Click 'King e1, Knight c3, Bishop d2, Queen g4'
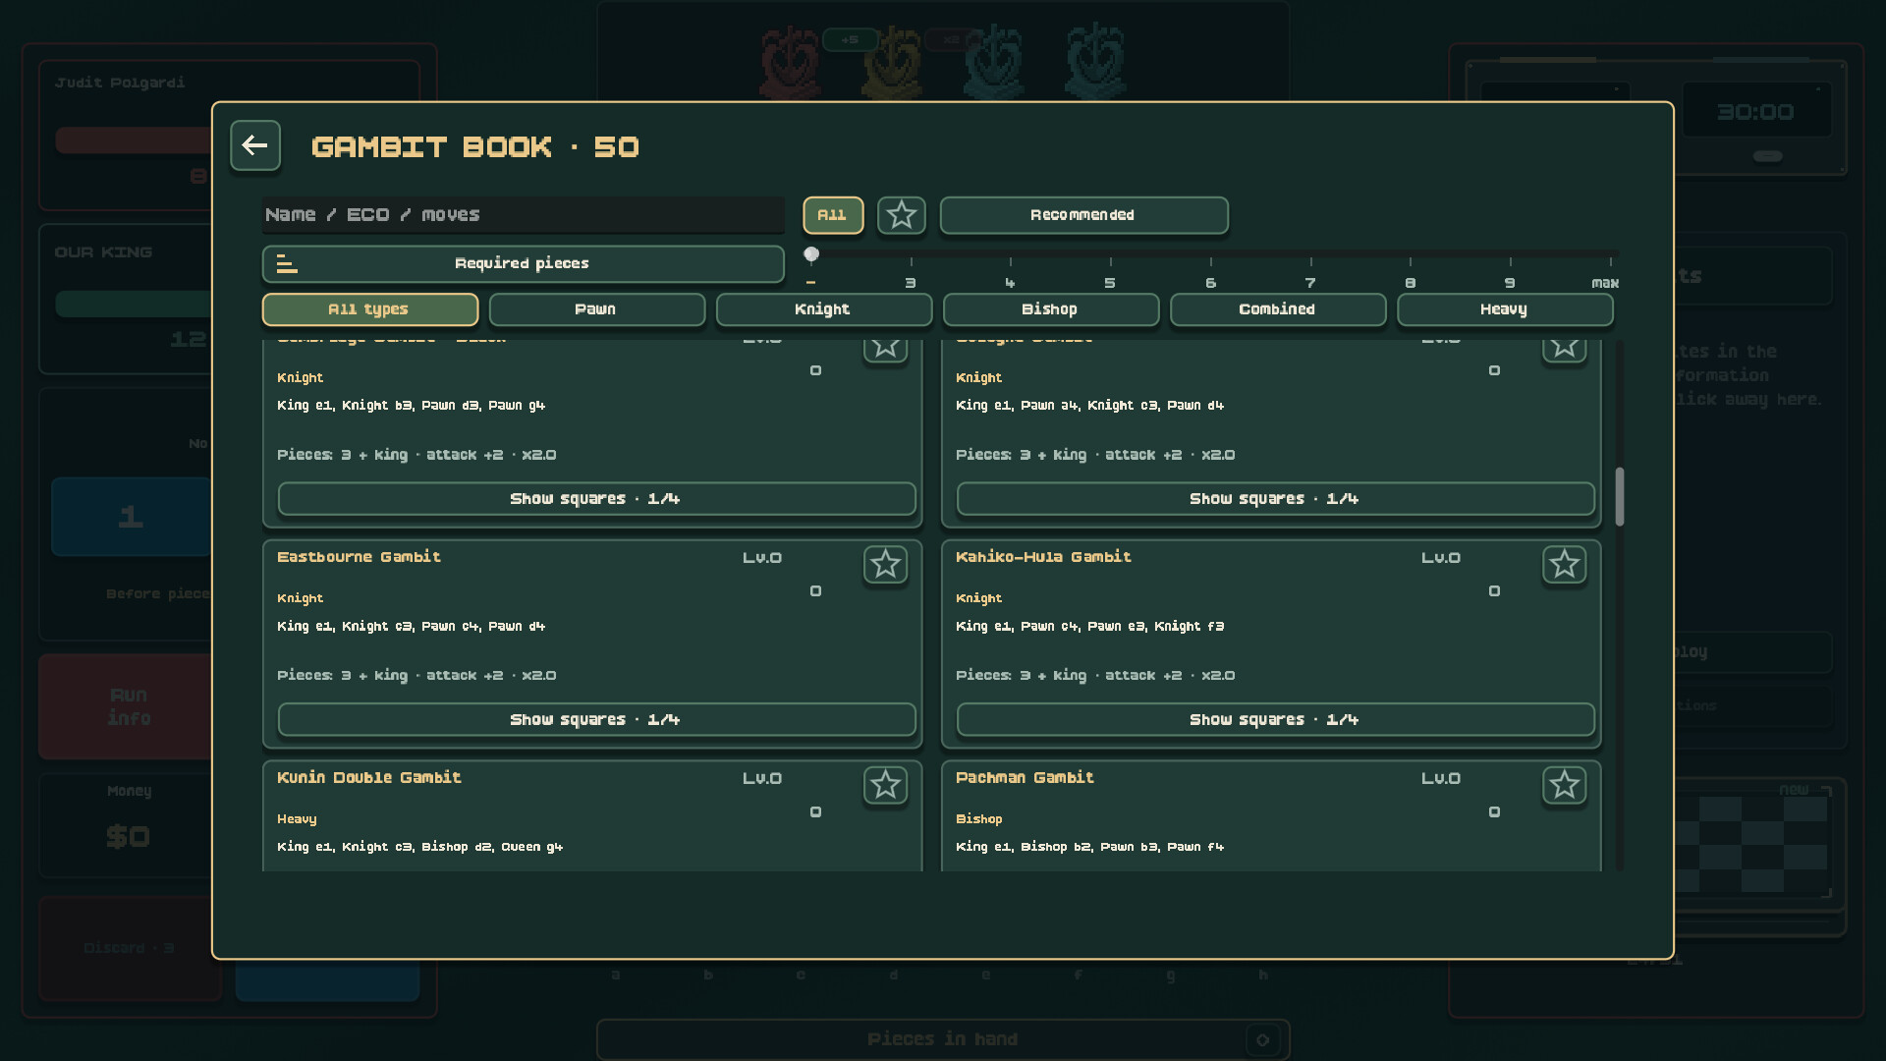Viewport: 1886px width, 1061px height. [419, 847]
